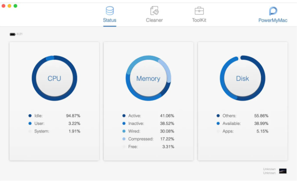Click the ToolKit briefcase icon
The width and height of the screenshot is (299, 182).
(x=199, y=11)
